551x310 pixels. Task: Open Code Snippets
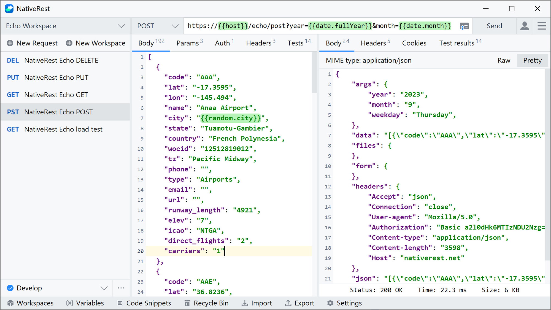tap(144, 303)
